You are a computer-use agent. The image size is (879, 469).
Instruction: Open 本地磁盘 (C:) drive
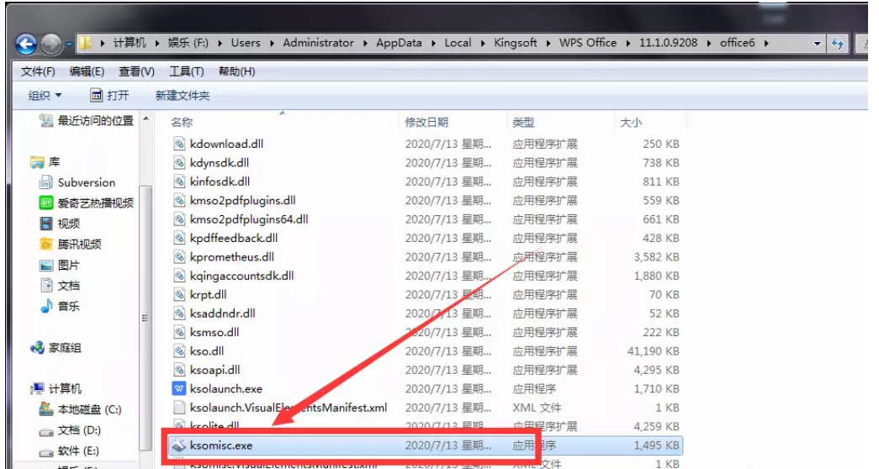pyautogui.click(x=80, y=409)
